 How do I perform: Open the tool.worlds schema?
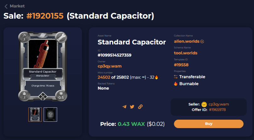(186, 53)
